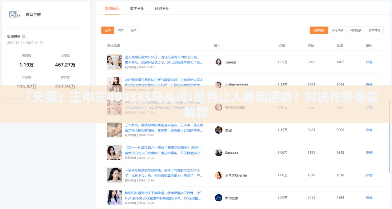This screenshot has width=392, height=209.
Task: Open 童瑶's profile avatar
Action: pos(219,130)
